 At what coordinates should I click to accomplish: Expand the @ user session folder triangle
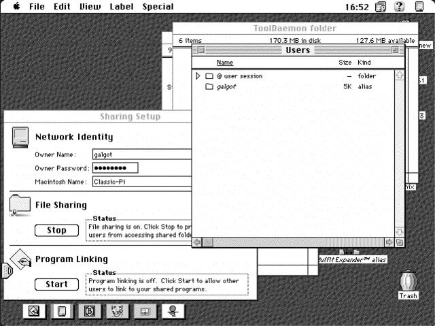(x=198, y=76)
